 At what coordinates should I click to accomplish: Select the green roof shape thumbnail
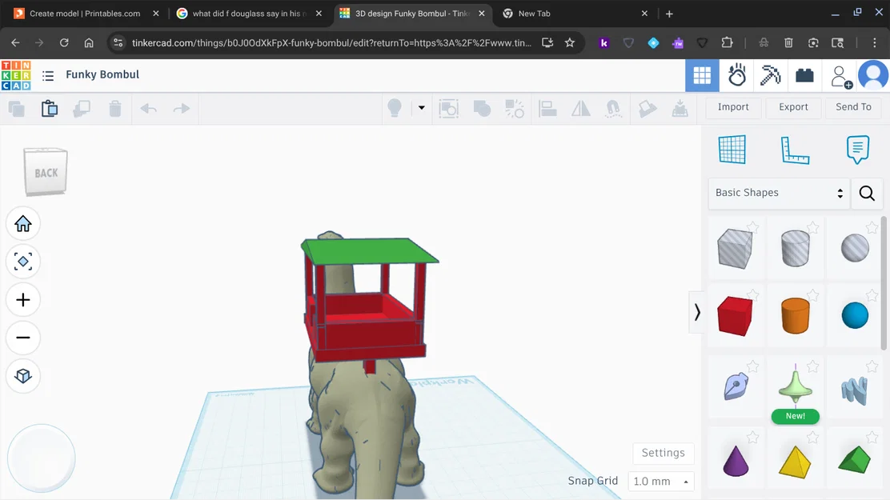855,461
